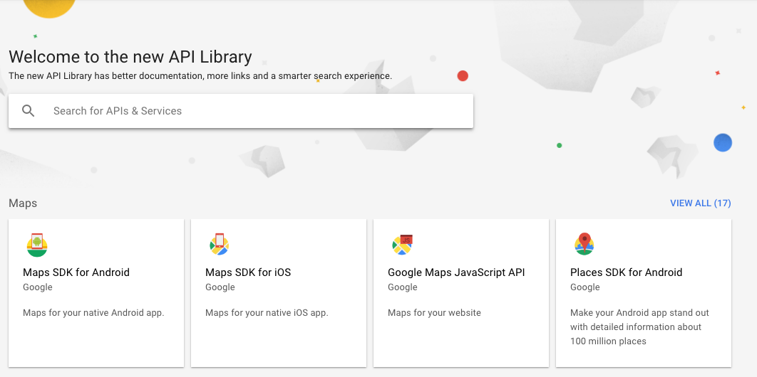Open the Maps SDK for iOS title
The width and height of the screenshot is (757, 377).
click(248, 272)
